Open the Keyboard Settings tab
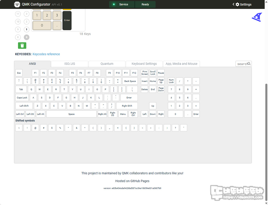 pos(144,64)
